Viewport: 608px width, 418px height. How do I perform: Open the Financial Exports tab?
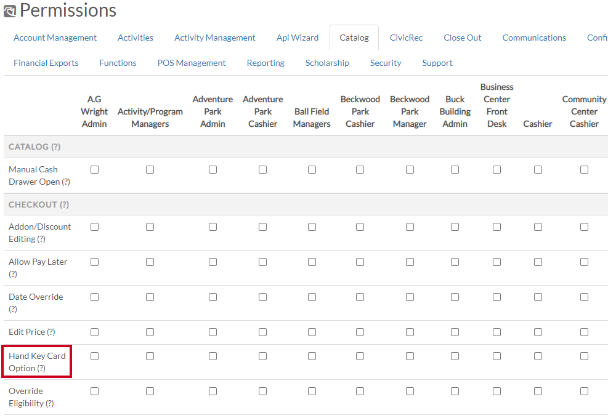click(46, 63)
